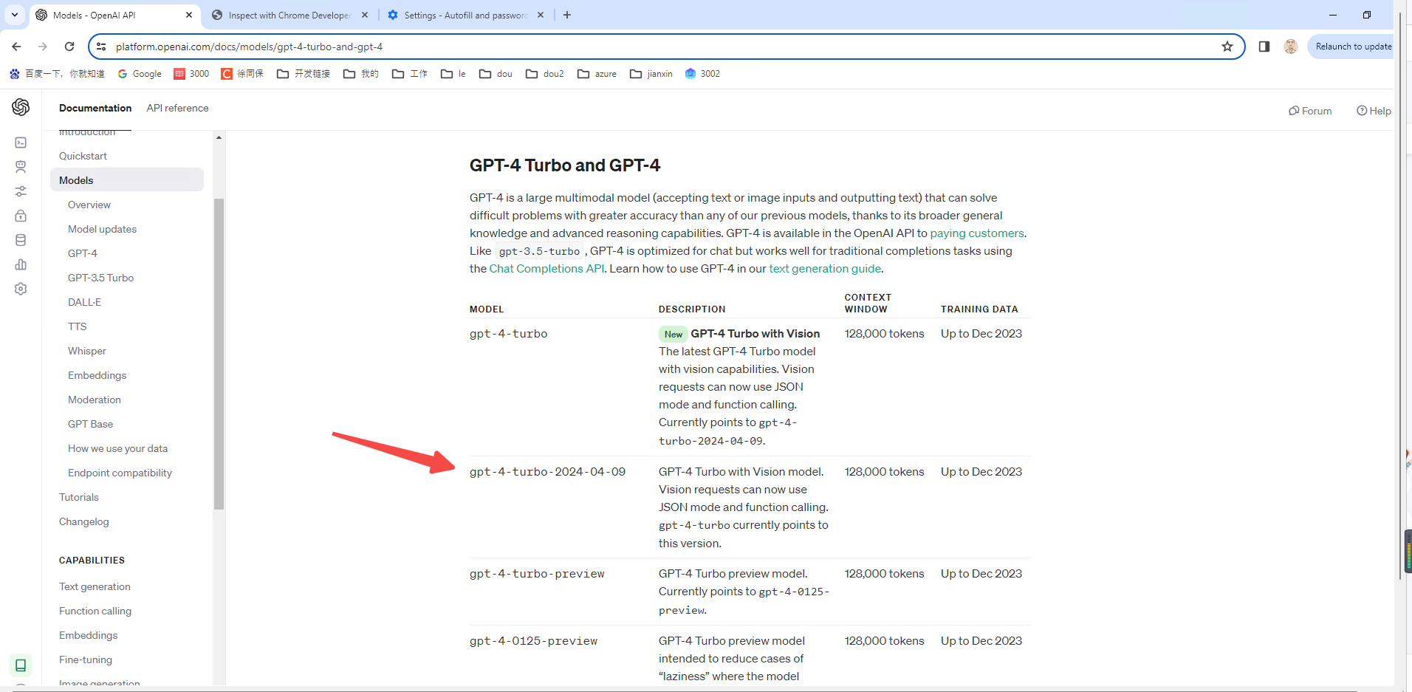Open the 工作 bookmarks folder
1412x692 pixels.
point(410,74)
